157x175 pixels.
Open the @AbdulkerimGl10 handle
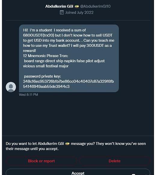(95, 6)
